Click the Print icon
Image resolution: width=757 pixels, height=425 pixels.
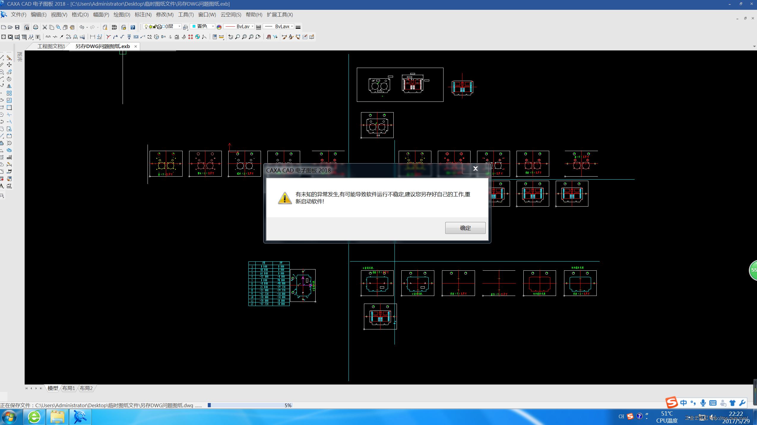pyautogui.click(x=36, y=27)
